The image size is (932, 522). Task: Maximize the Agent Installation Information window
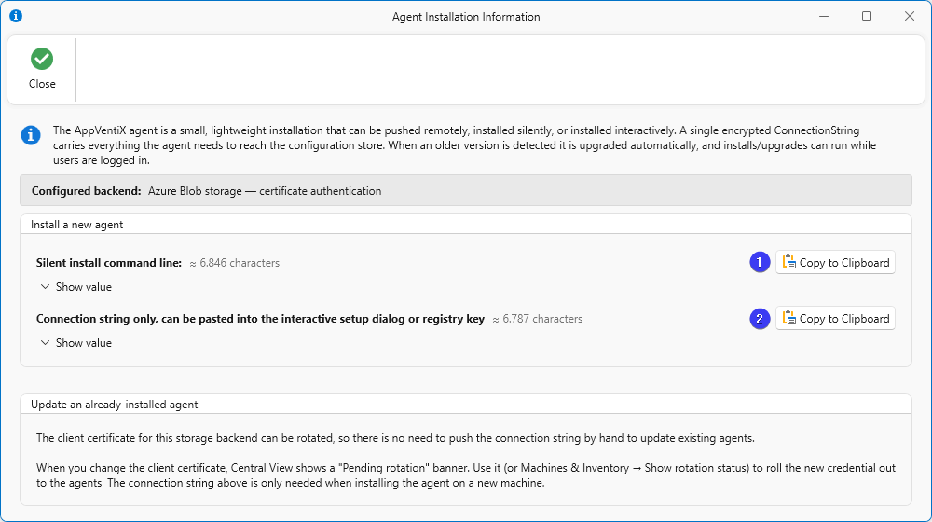867,16
